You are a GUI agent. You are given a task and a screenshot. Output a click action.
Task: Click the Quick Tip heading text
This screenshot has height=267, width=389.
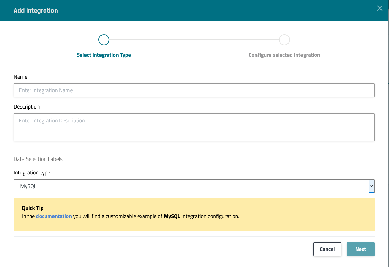(33, 208)
